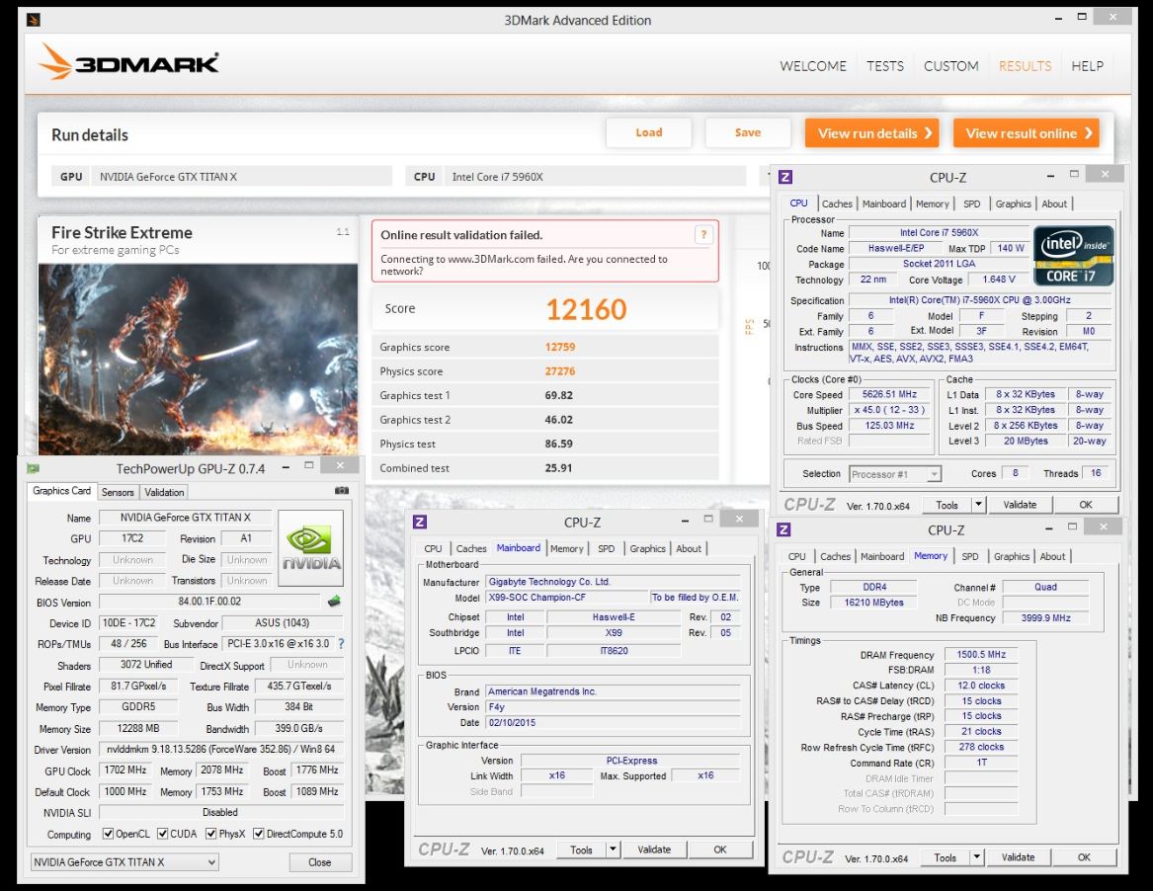Click the GPU-Z camera screenshot icon
Screen dimensions: 1153x891
(342, 490)
